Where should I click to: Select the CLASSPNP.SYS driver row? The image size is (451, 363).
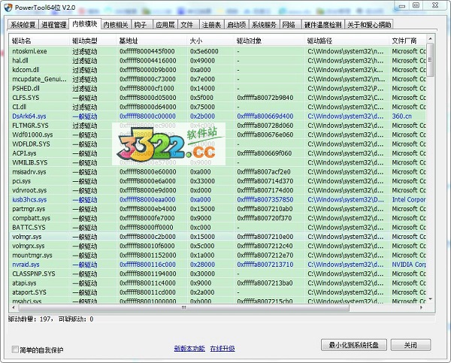click(218, 274)
